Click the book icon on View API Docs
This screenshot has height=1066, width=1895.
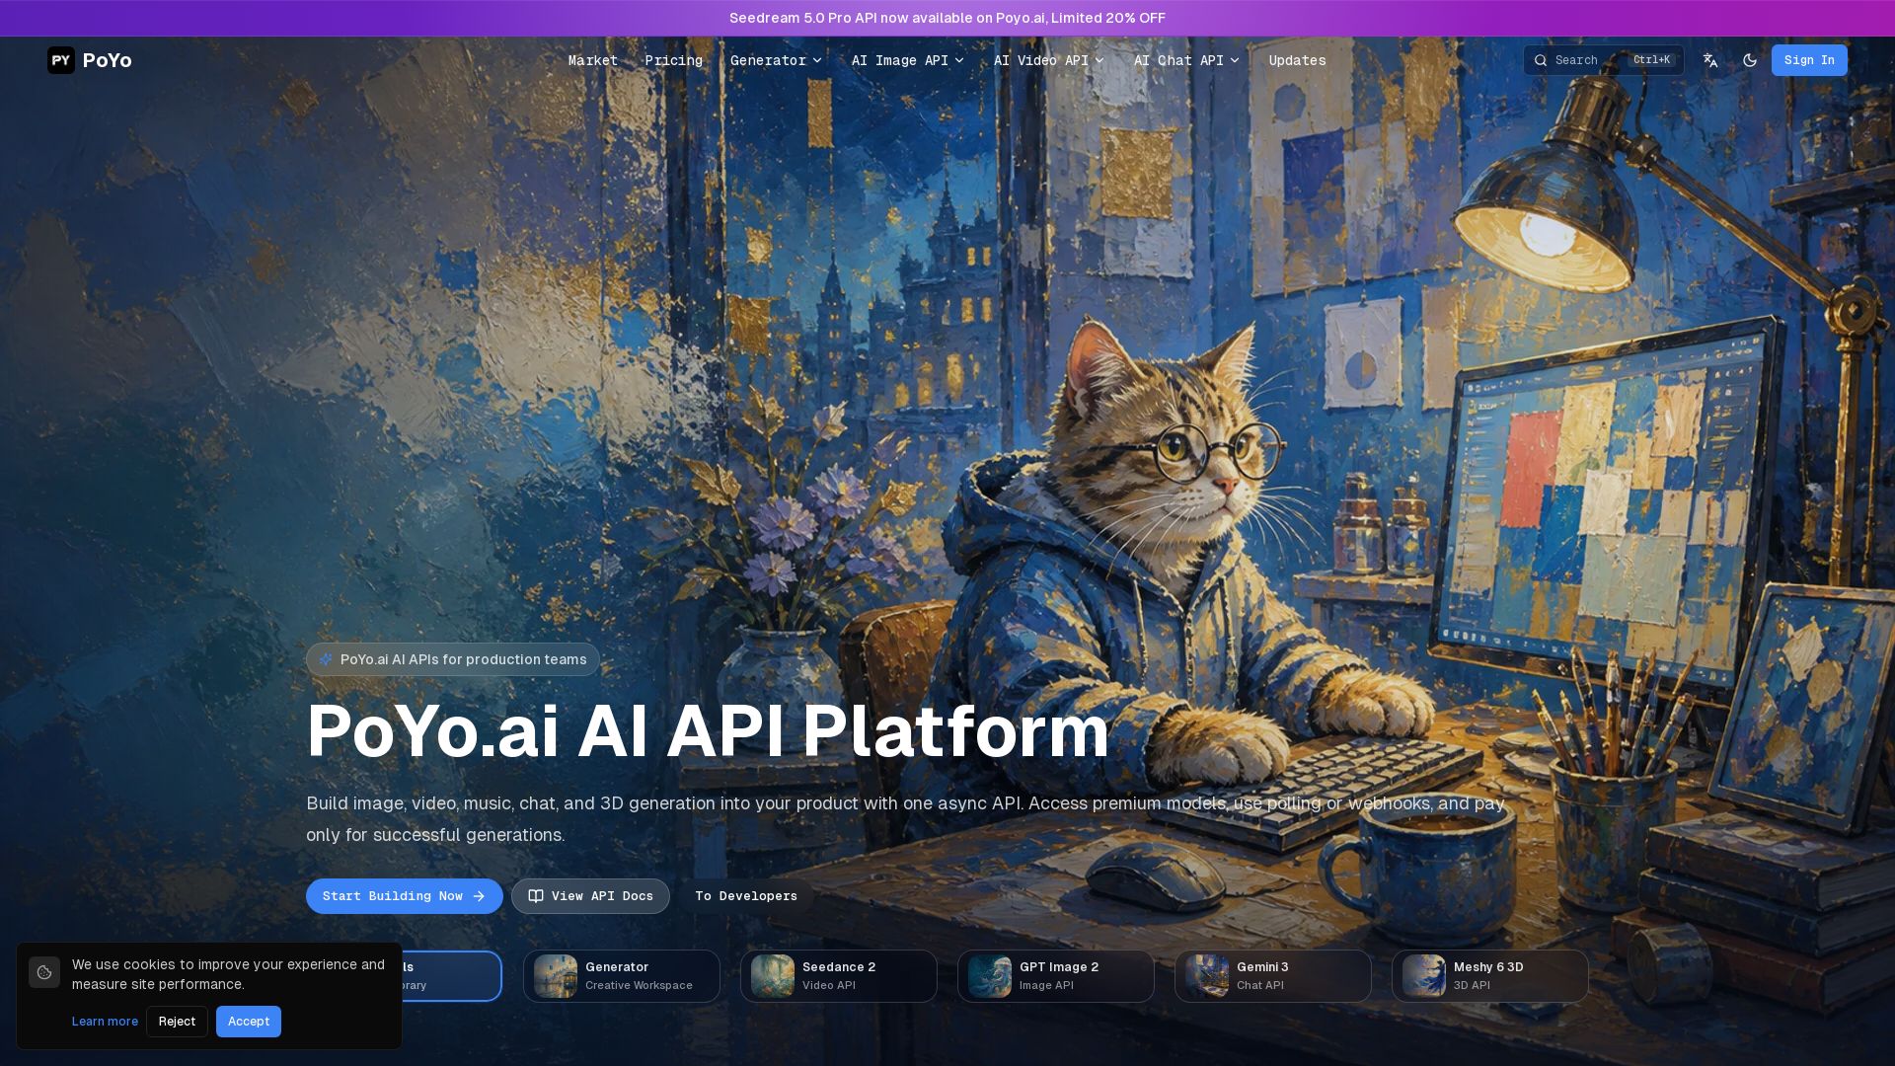tap(536, 896)
